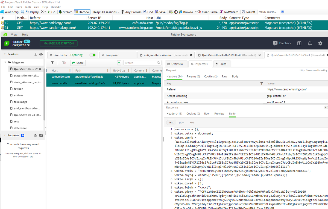328x209 pixels.
Task: Open the Tools menu in Fiddler Classic
Action: coord(28,7)
